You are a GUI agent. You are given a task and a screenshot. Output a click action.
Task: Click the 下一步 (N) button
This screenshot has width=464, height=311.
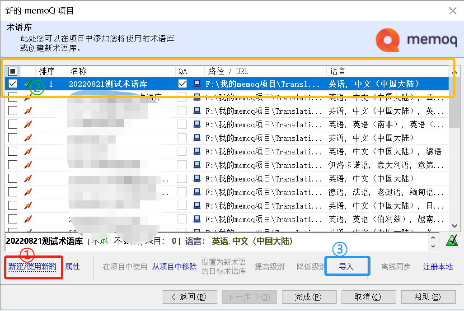(249, 297)
